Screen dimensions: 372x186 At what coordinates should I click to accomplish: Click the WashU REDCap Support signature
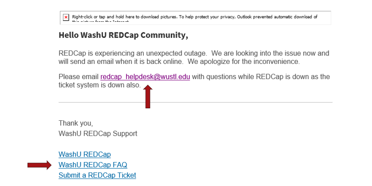point(98,134)
